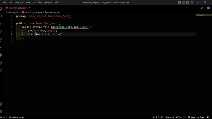212x119 pixels.
Task: Click 'Java_Project.Insertion_Sort' package name
Action: [x=49, y=16]
